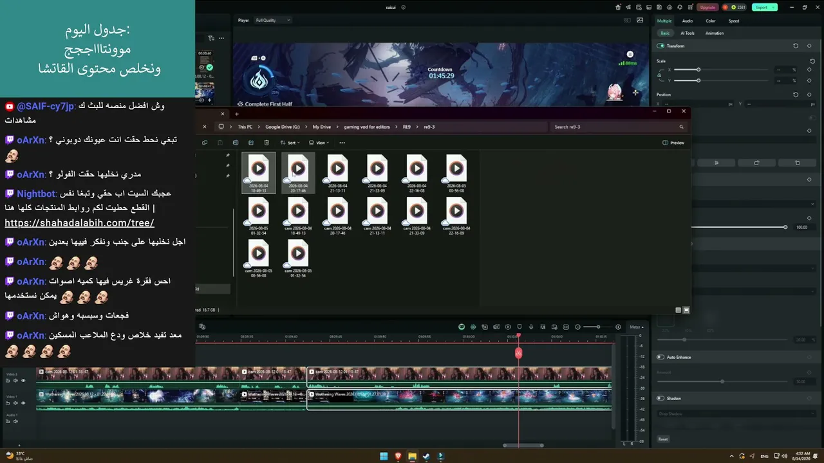Open the Meter dropdown above audio levels

[636, 327]
